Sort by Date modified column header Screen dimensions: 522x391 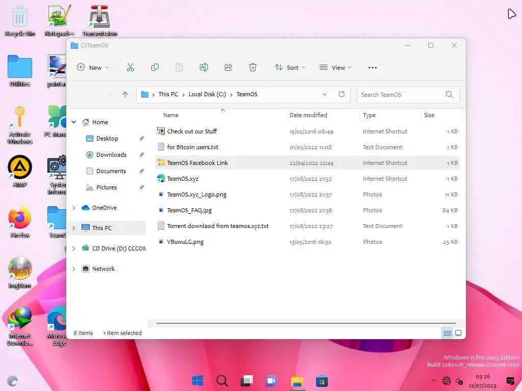[x=308, y=115]
